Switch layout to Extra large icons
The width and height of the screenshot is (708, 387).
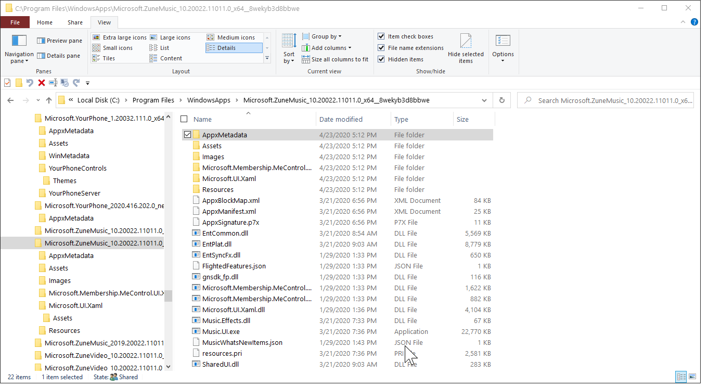120,37
